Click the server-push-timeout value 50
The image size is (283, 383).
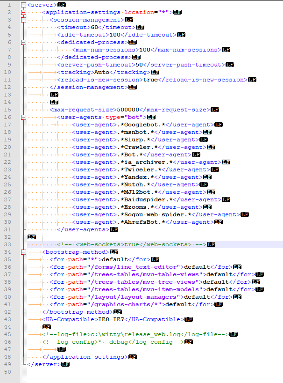139,65
